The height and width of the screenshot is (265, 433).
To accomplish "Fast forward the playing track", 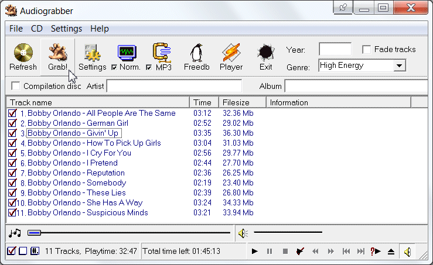I will pos(330,251).
